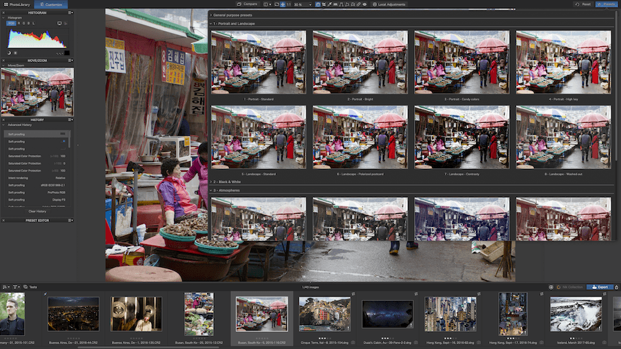
Task: Collapse the Histogram section
Action: point(3,18)
